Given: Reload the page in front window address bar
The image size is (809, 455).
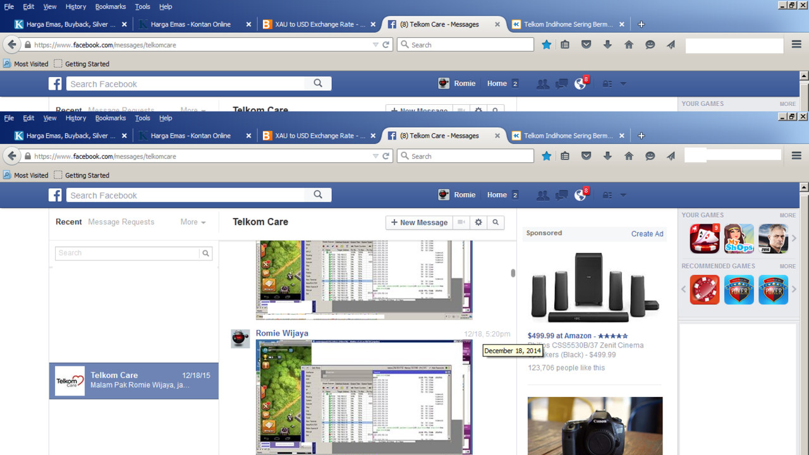Looking at the screenshot, I should click(x=386, y=156).
